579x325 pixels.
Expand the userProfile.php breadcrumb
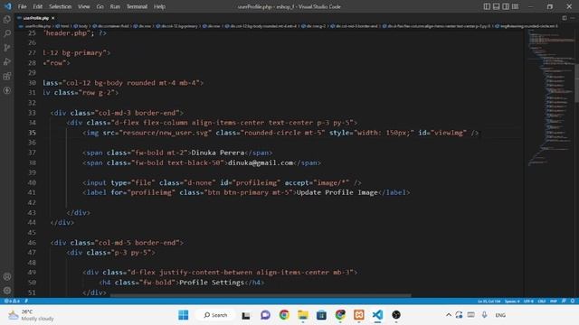pyautogui.click(x=35, y=26)
